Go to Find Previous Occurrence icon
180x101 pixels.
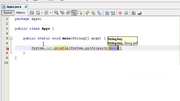click(x=62, y=13)
